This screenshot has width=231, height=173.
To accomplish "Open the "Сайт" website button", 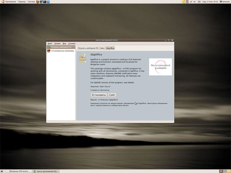I will (x=112, y=95).
